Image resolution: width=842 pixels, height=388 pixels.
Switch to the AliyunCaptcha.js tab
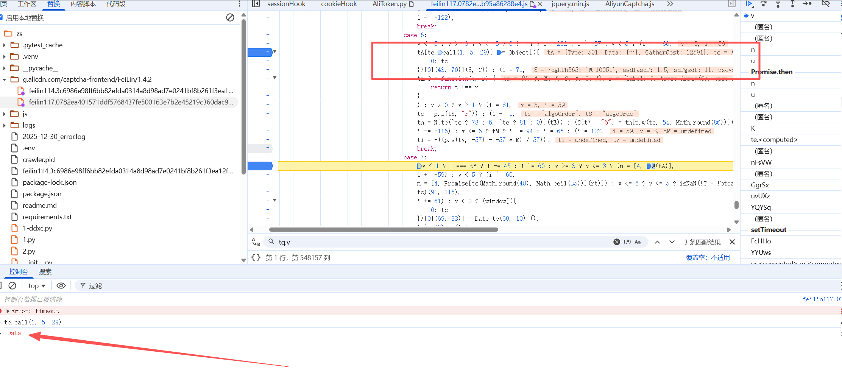(630, 4)
